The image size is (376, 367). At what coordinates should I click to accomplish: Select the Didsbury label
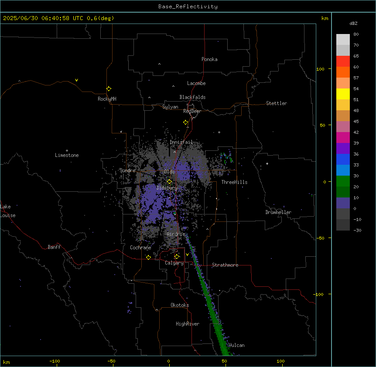[167, 188]
